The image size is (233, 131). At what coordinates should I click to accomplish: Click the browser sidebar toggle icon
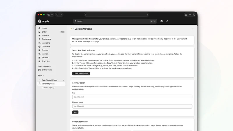49,15
